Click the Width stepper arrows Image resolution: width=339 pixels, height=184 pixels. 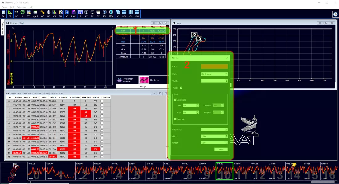(226, 81)
